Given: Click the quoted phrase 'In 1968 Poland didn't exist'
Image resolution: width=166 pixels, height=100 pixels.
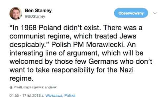Looking at the screenshot, I should pyautogui.click(x=55, y=27).
